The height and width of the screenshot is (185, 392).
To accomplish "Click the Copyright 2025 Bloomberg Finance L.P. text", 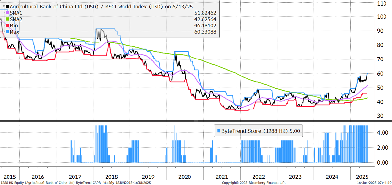I will coord(253,183).
